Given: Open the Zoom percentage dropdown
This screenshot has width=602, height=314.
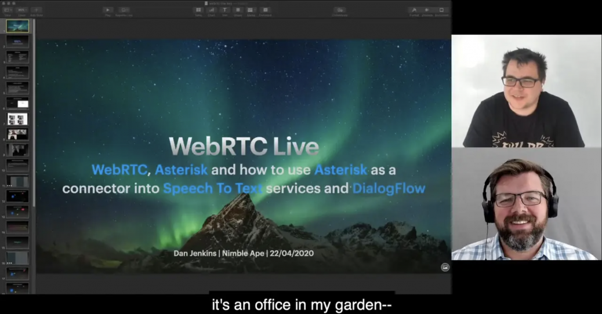Looking at the screenshot, I should pyautogui.click(x=21, y=10).
